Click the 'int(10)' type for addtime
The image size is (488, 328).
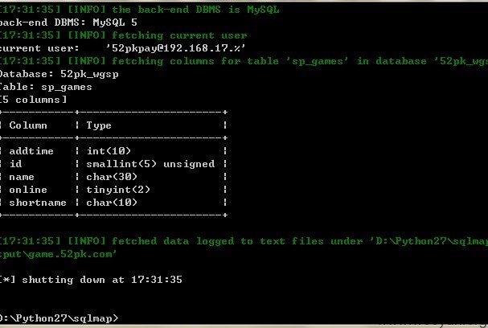(109, 151)
